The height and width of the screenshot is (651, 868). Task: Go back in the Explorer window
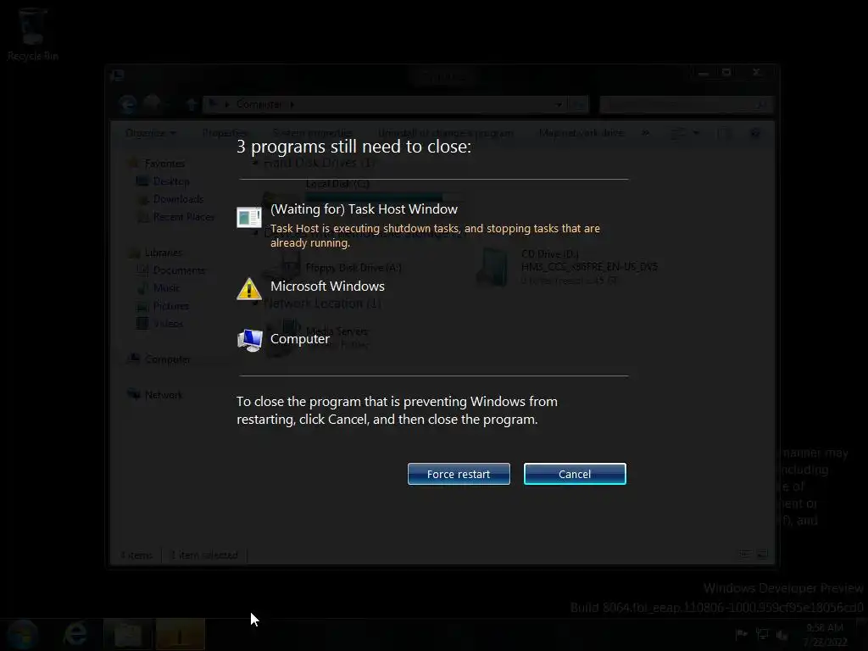pos(128,104)
